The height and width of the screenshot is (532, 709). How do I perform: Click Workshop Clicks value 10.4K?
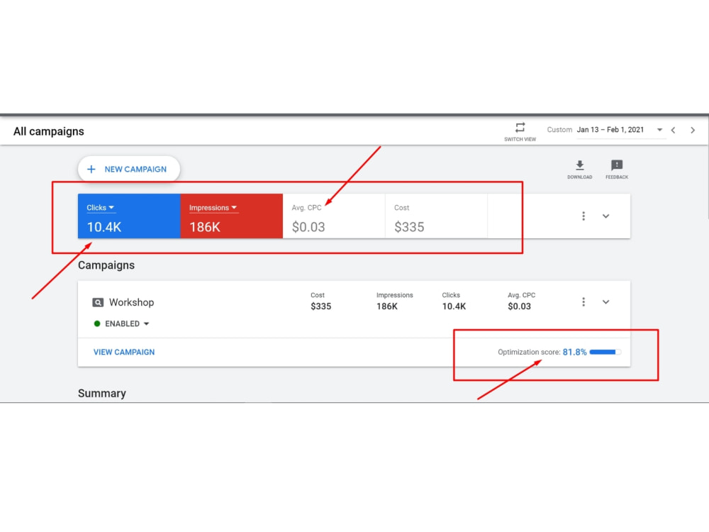[454, 306]
